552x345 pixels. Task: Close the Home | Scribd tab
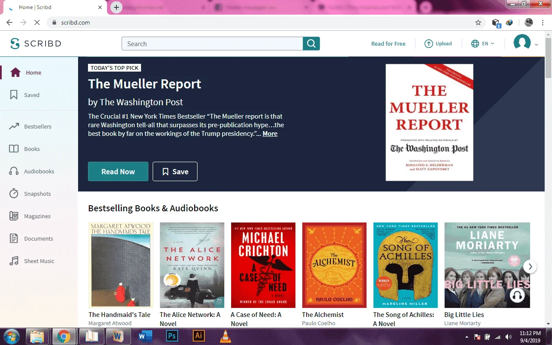click(100, 7)
